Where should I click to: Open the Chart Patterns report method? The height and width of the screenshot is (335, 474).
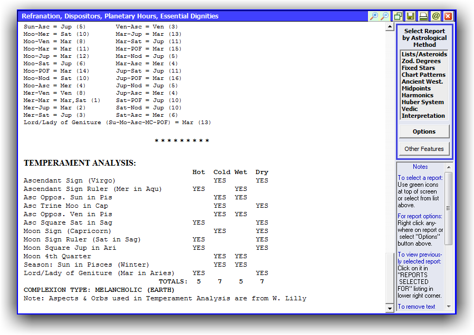point(423,75)
